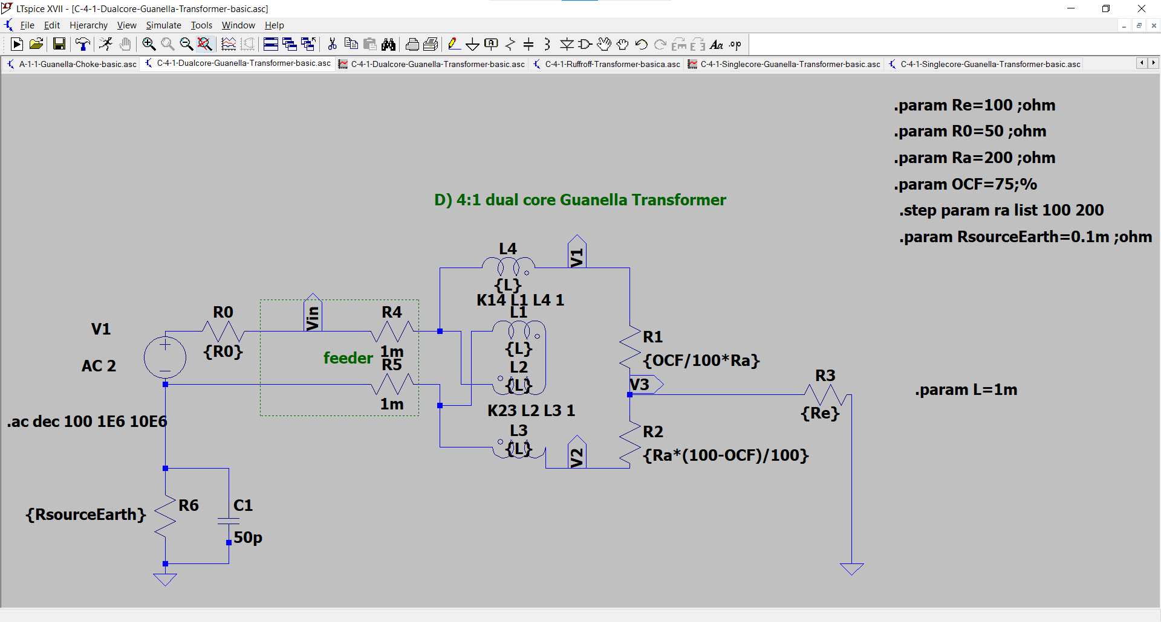
Task: Select the Wire drawing tool
Action: coord(454,44)
